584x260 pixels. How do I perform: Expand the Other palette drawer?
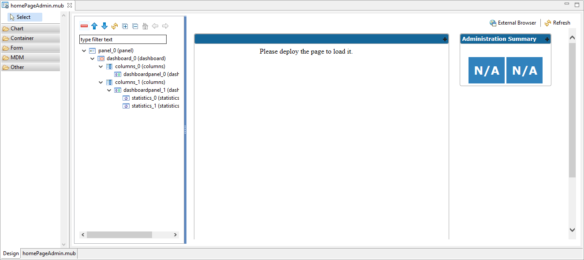pyautogui.click(x=30, y=67)
